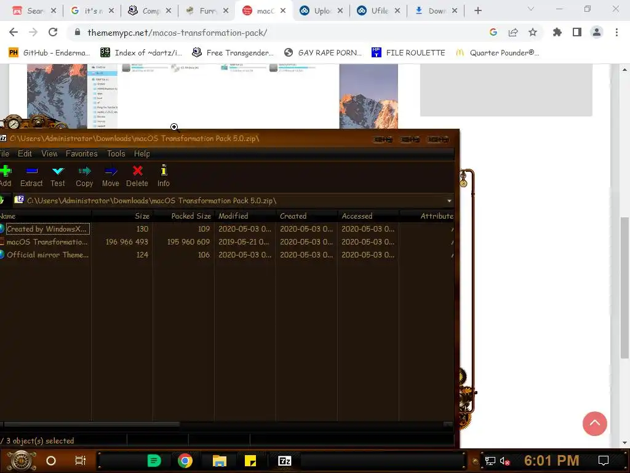Click Chrome's back navigation arrow
This screenshot has height=473, width=630.
pyautogui.click(x=14, y=33)
